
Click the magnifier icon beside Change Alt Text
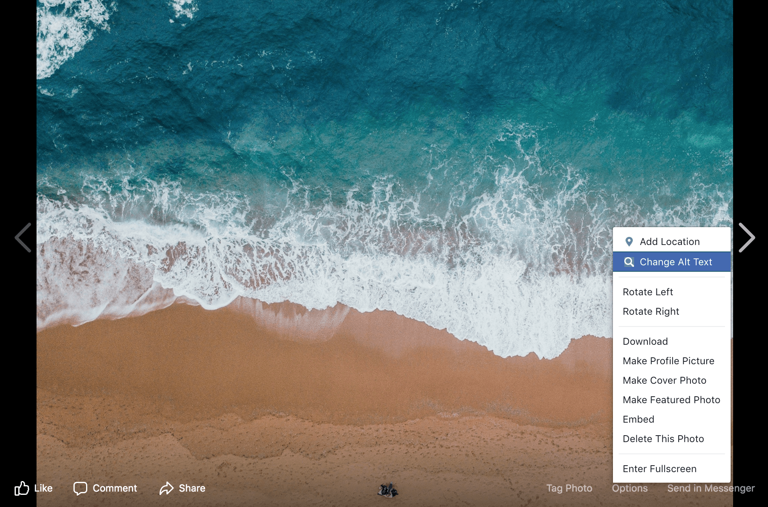pyautogui.click(x=629, y=262)
